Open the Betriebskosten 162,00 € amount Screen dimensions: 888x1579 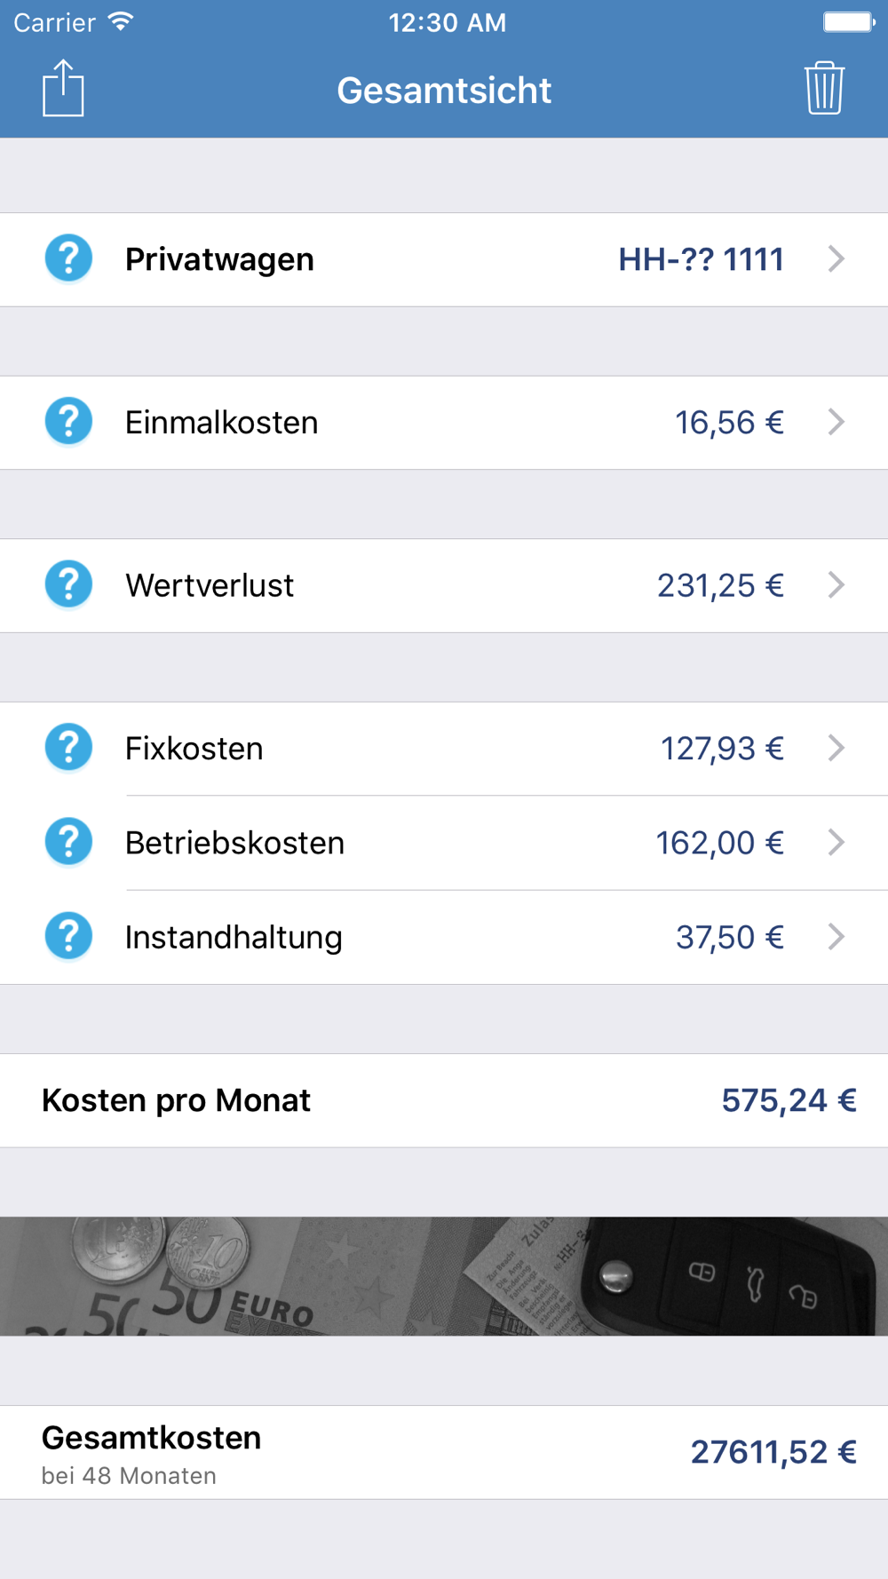(x=719, y=843)
